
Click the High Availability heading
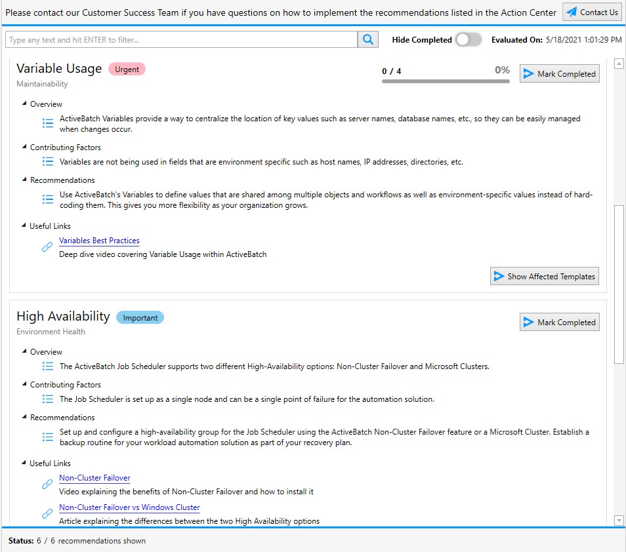tap(63, 316)
